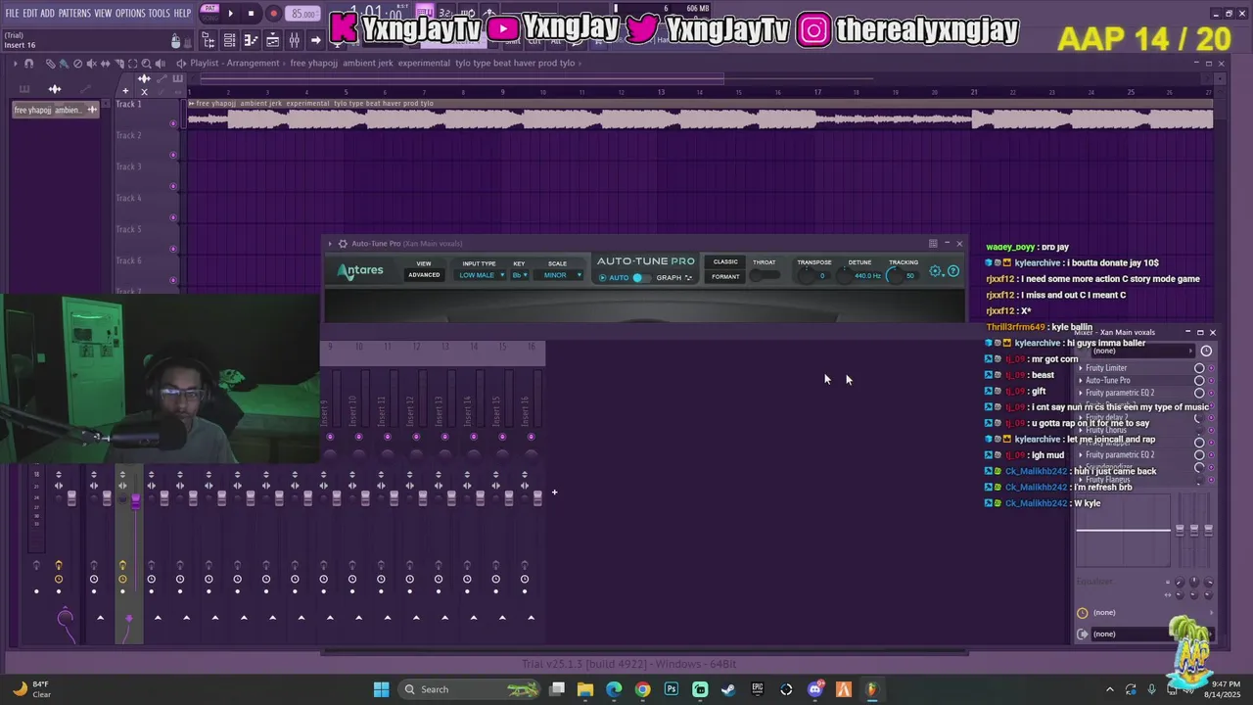Click the TRANSPOSE knob in Auto-Tune

click(807, 276)
